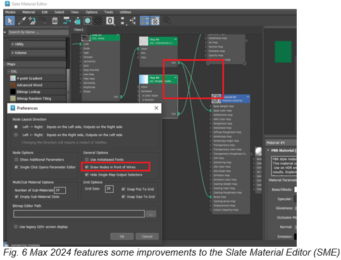Click the Number of Sub-Materials field
Image resolution: width=341 pixels, height=260 pixels.
coord(60,190)
